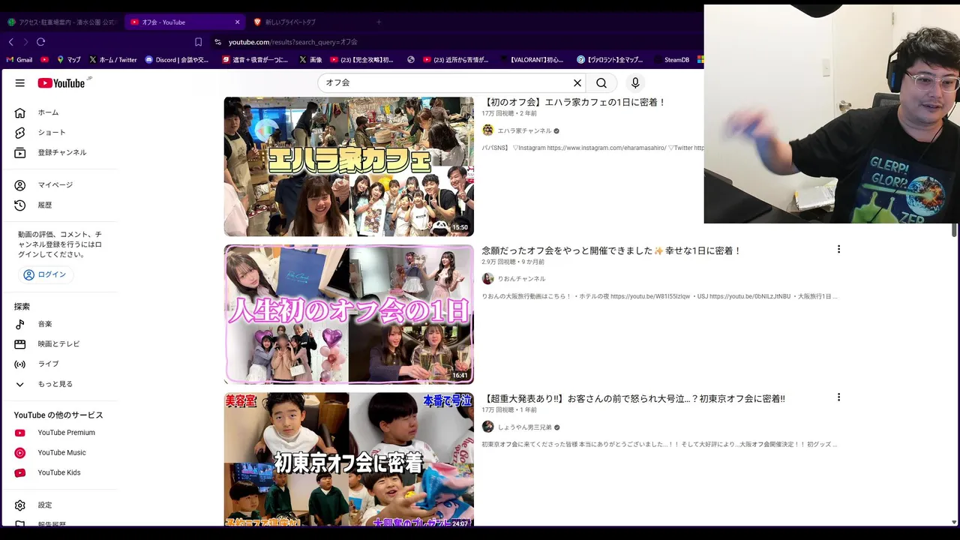Image resolution: width=960 pixels, height=540 pixels.
Task: Click the 17万 回視聴・2 年前 metadata text
Action: tap(509, 113)
